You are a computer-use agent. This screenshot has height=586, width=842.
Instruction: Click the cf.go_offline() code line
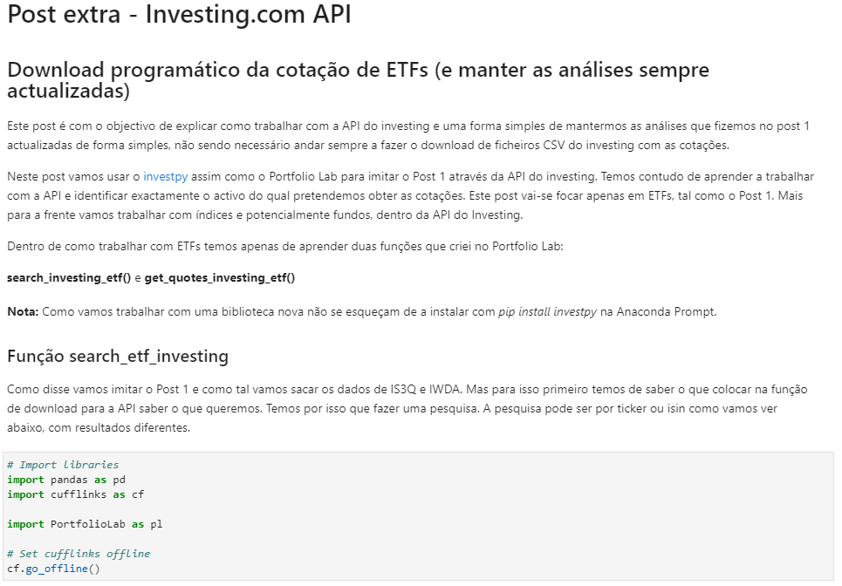54,569
